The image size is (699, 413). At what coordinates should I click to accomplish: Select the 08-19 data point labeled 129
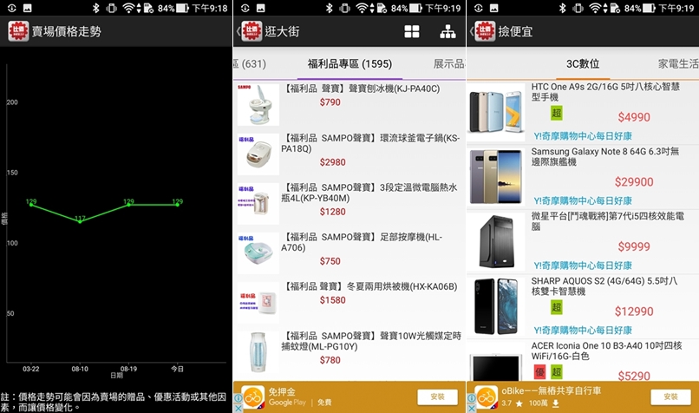[128, 204]
